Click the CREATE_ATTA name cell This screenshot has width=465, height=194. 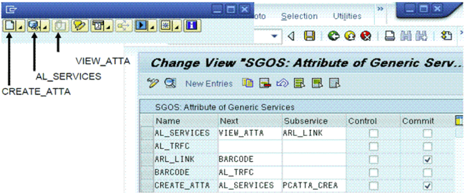[185, 186]
